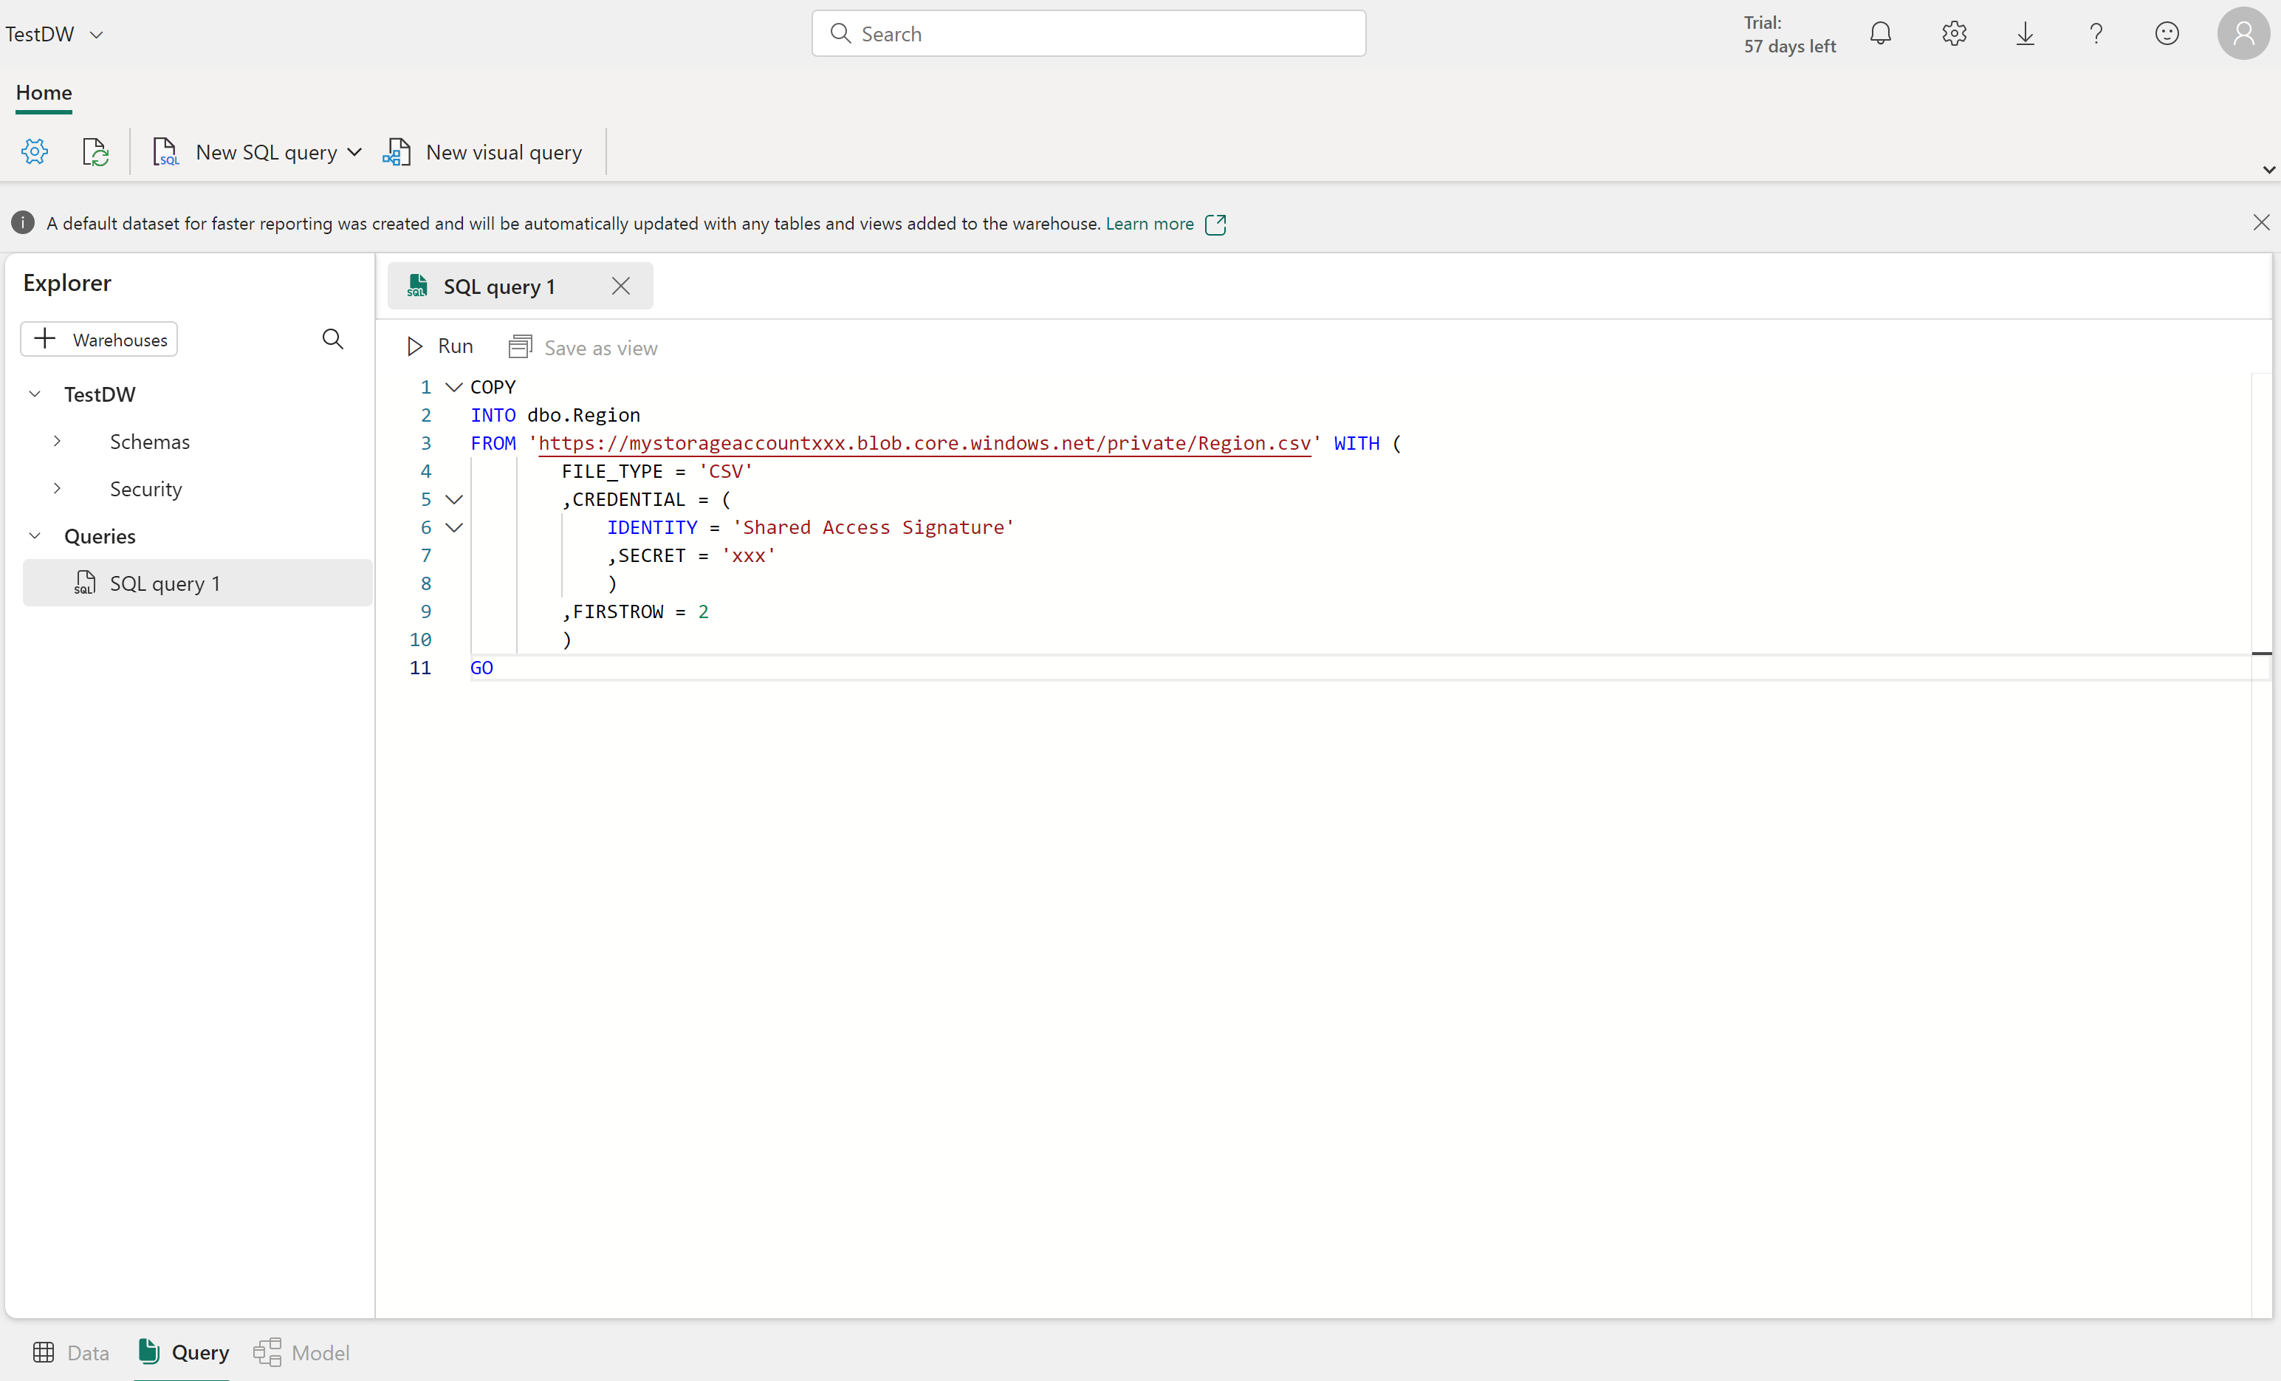Image resolution: width=2281 pixels, height=1381 pixels.
Task: Click the download icon in top bar
Action: coord(2026,32)
